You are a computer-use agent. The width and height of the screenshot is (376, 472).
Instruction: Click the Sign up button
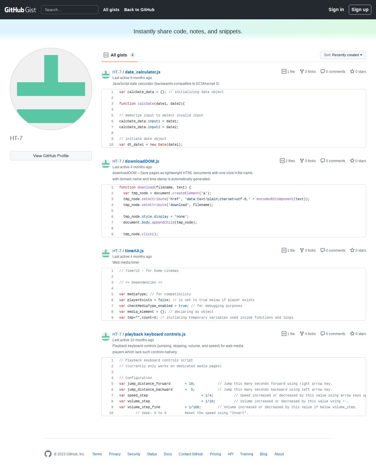pos(360,10)
